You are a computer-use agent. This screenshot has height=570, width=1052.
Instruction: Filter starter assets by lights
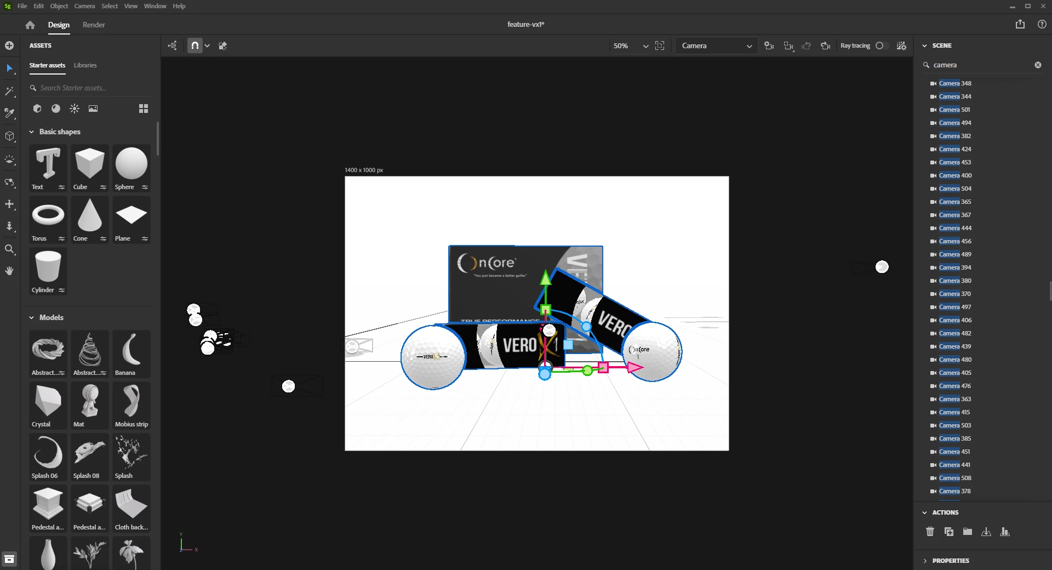75,109
